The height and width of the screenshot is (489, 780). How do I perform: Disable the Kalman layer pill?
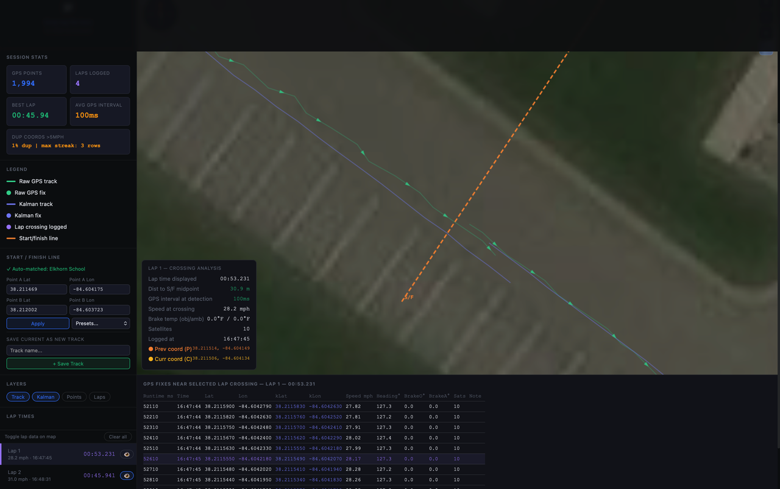point(46,396)
